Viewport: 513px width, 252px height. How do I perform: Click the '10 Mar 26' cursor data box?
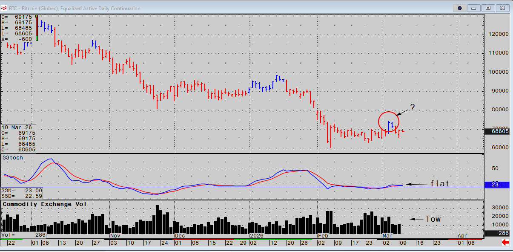tap(18, 139)
